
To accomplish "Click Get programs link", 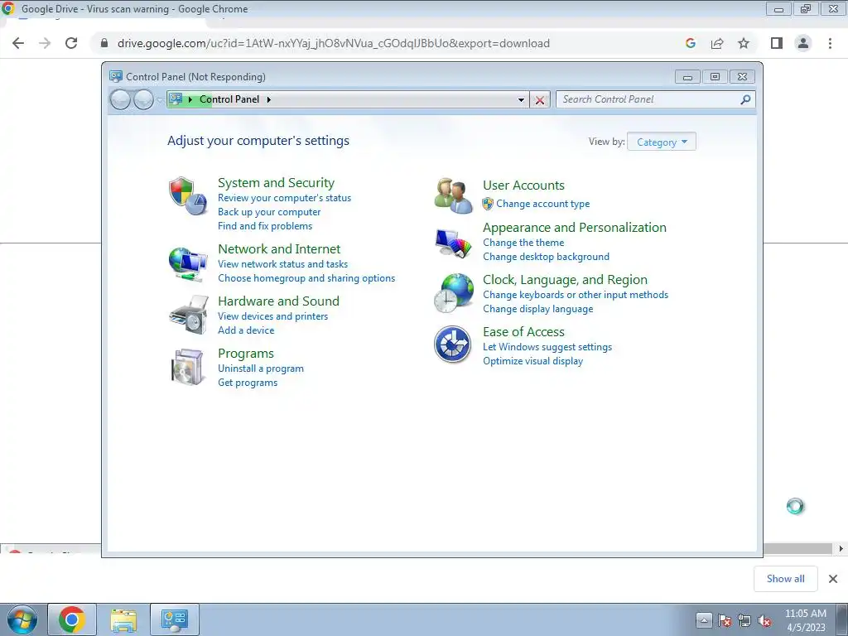I will [x=248, y=383].
